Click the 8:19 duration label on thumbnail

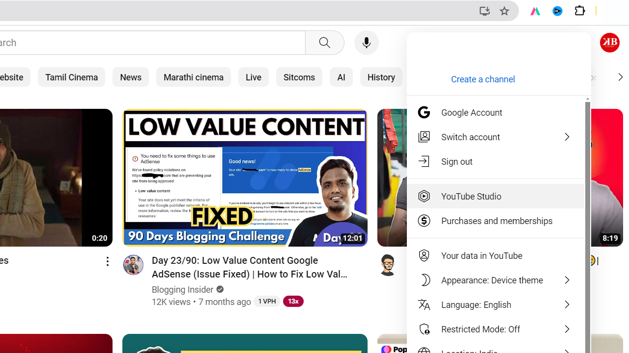tap(610, 238)
